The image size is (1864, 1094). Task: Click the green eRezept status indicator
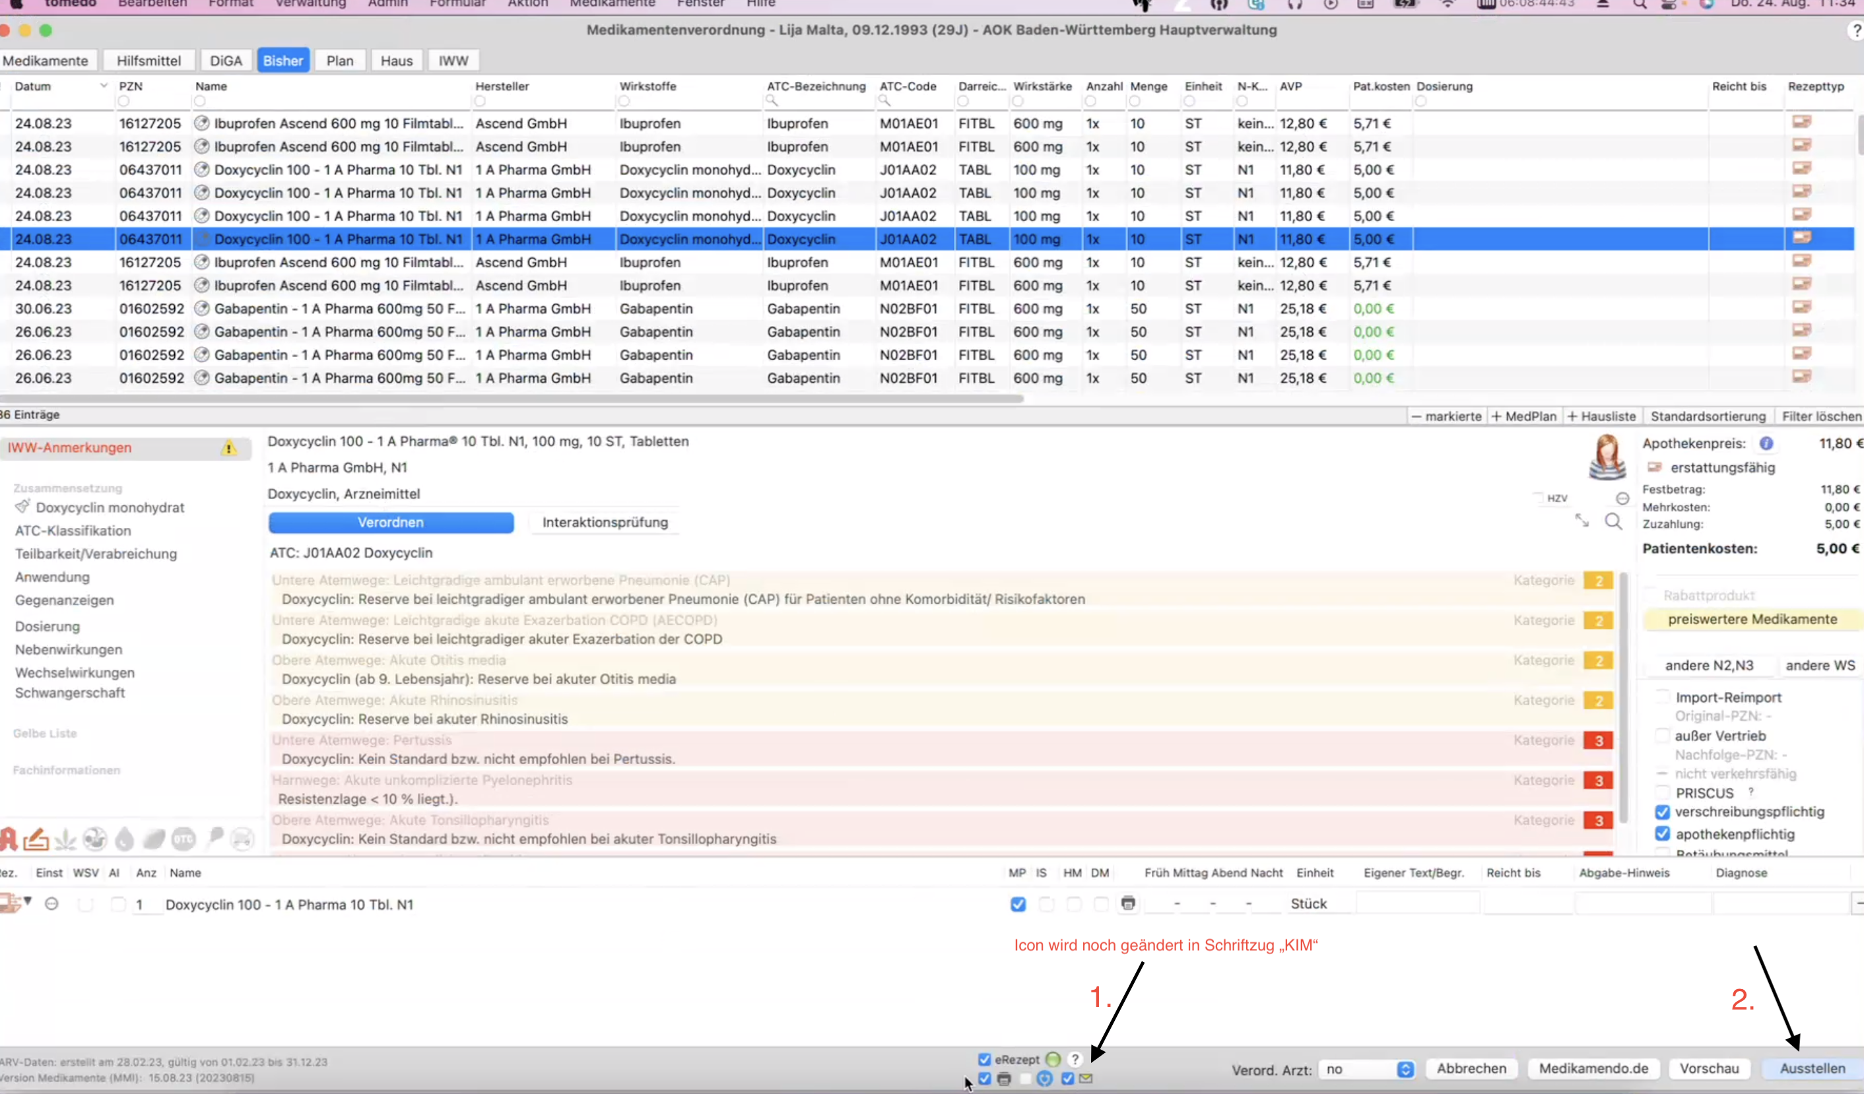click(x=1053, y=1059)
